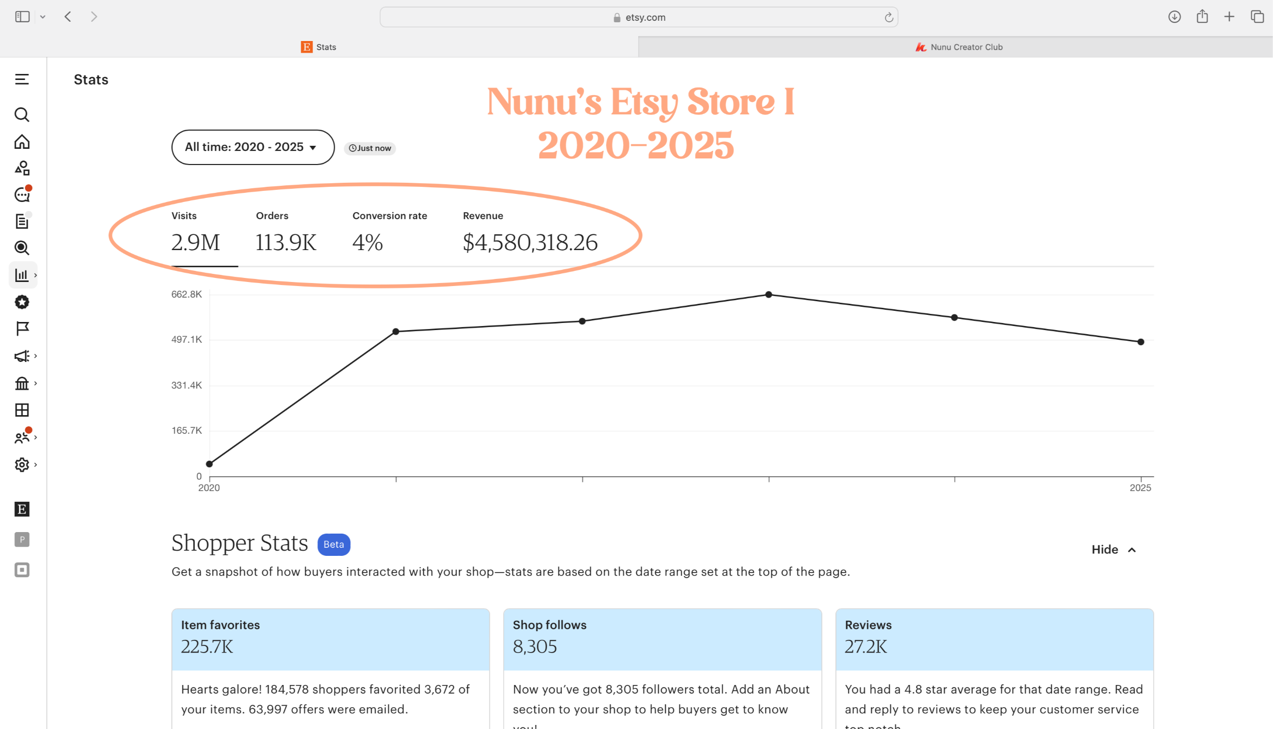Screen dimensions: 1273x729
Task: Switch to the Nunu Creator Club tab
Action: tap(958, 47)
